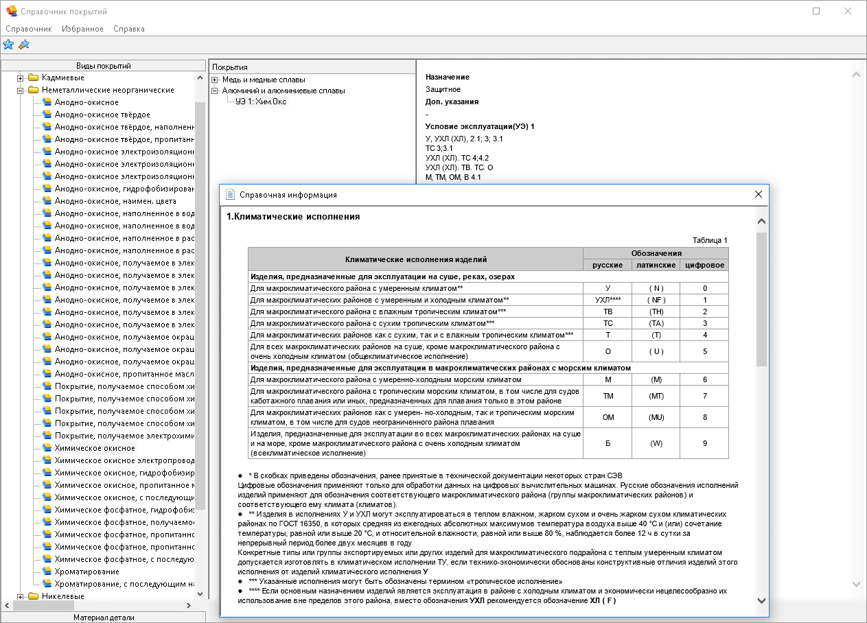Image resolution: width=867 pixels, height=623 pixels.
Task: Select the УЭ 1: Хим.Окс tree item
Action: (261, 102)
